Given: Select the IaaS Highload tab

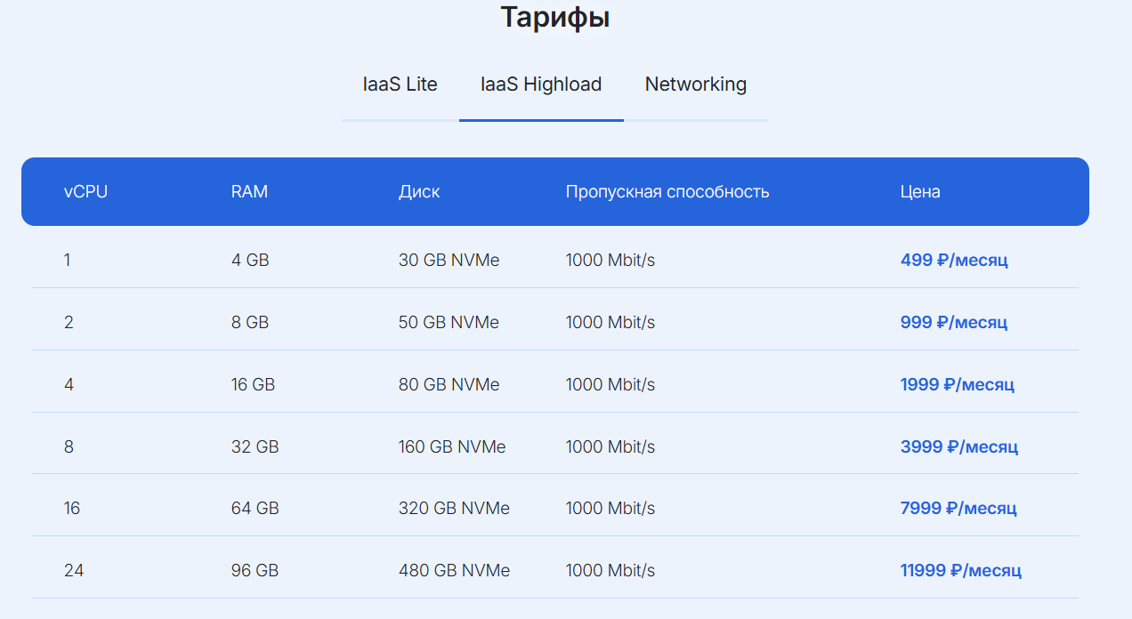Looking at the screenshot, I should tap(541, 84).
